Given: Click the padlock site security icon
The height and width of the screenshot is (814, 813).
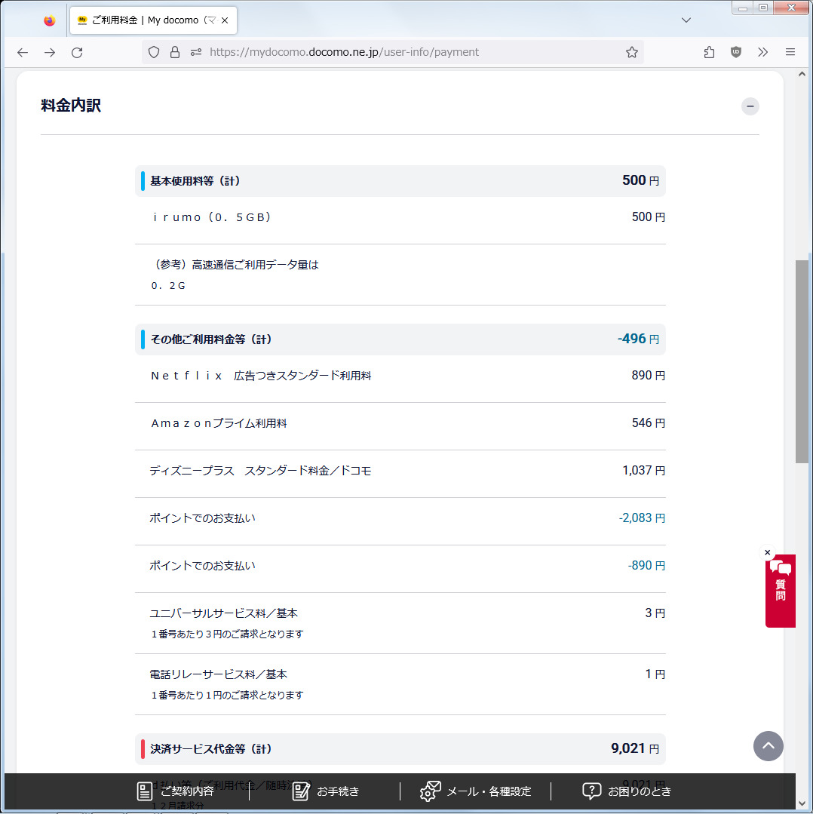Looking at the screenshot, I should (x=175, y=52).
